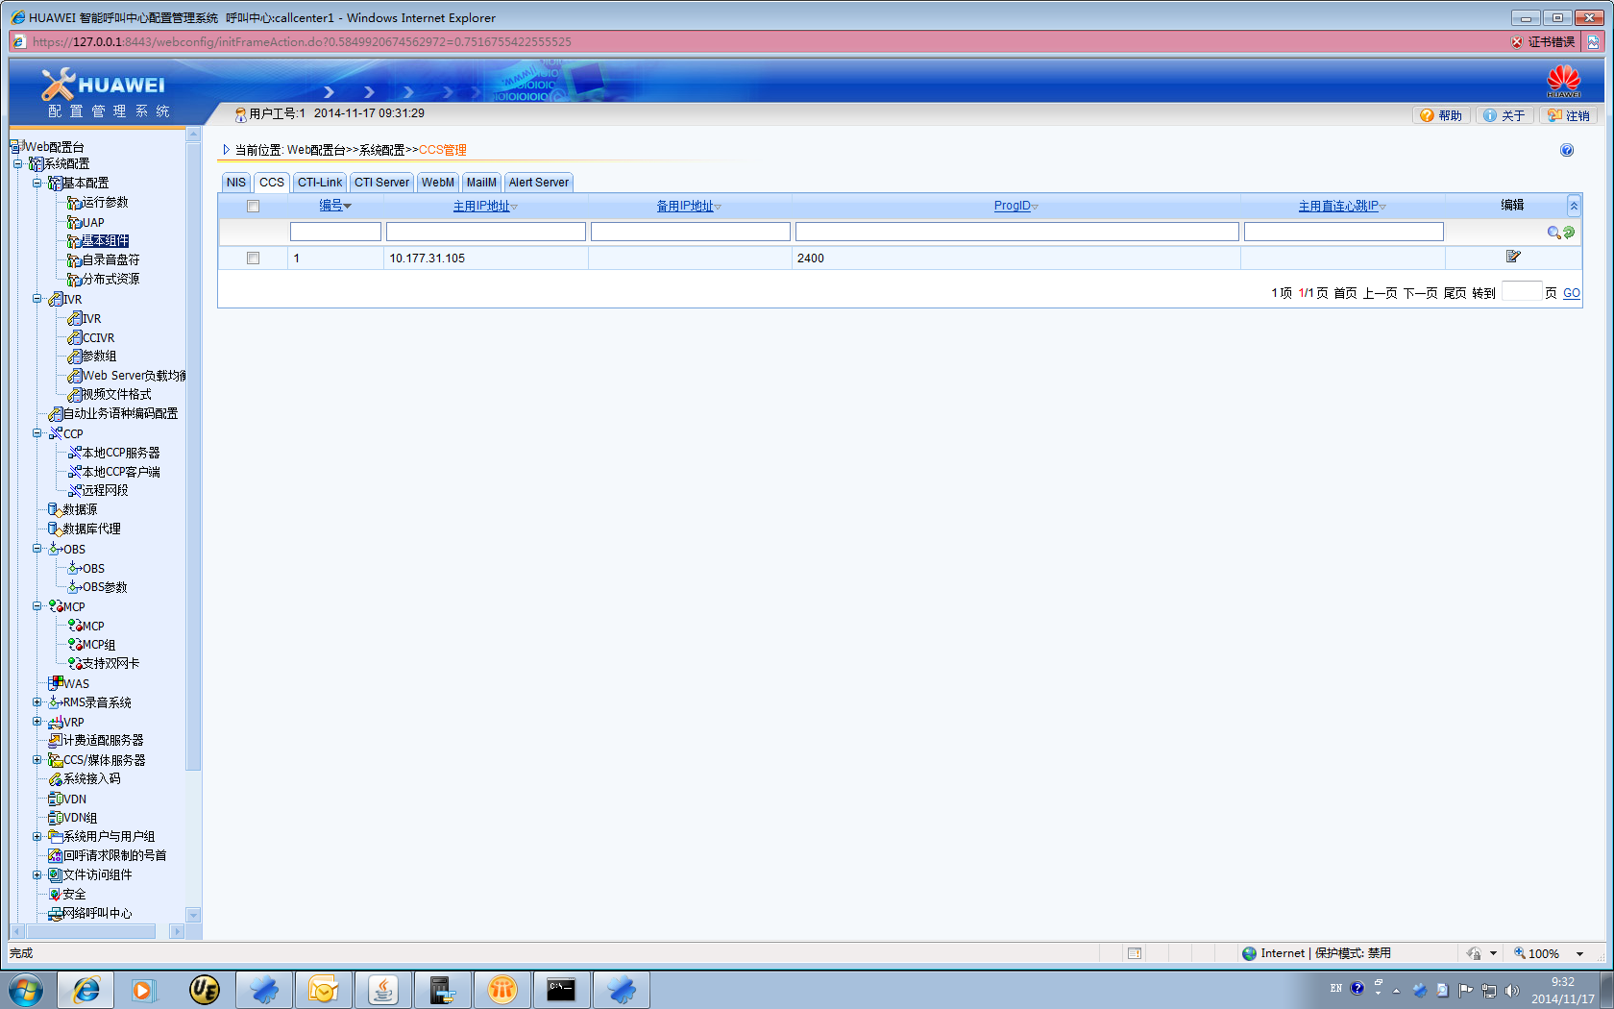The height and width of the screenshot is (1009, 1614).
Task: Open Internet Explorer from the taskbar
Action: point(86,990)
